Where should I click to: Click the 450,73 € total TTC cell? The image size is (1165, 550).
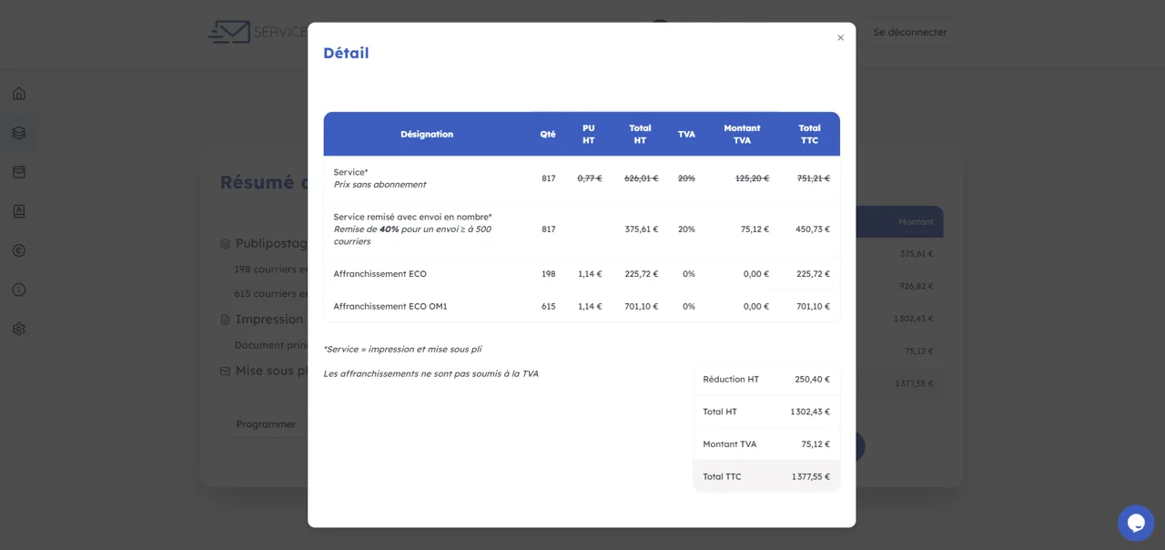point(813,229)
